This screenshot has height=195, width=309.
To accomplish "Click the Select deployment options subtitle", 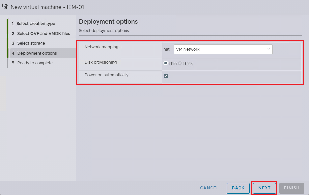I will click(104, 31).
